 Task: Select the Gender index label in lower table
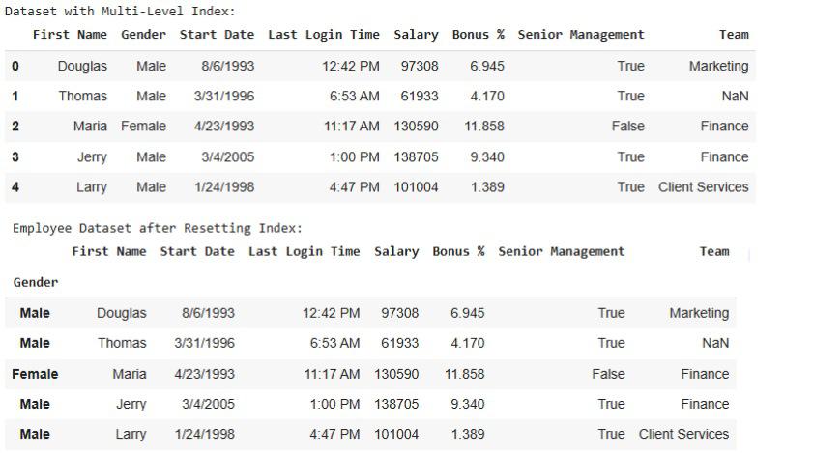tap(36, 282)
